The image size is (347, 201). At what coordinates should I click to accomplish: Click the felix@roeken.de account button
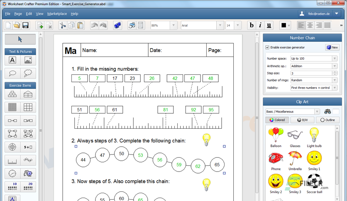[315, 14]
